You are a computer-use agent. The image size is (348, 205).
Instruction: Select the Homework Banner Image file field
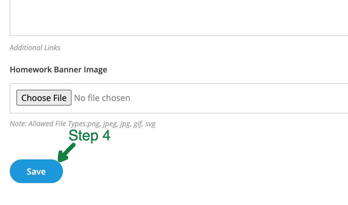(x=122, y=98)
